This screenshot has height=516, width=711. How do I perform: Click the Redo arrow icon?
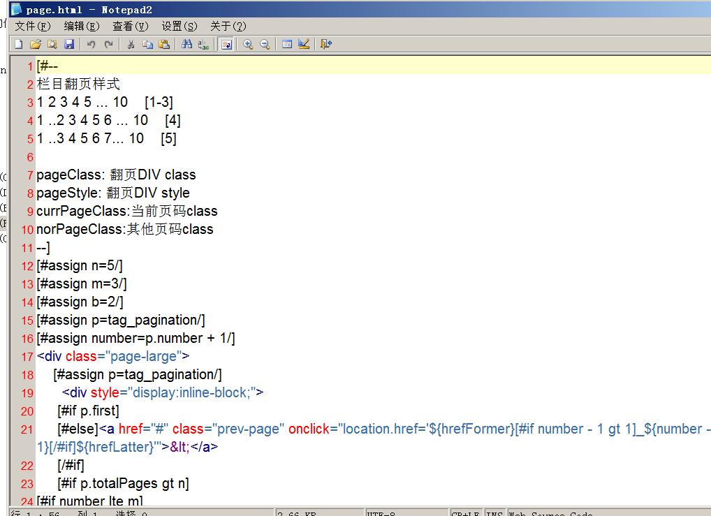(108, 44)
